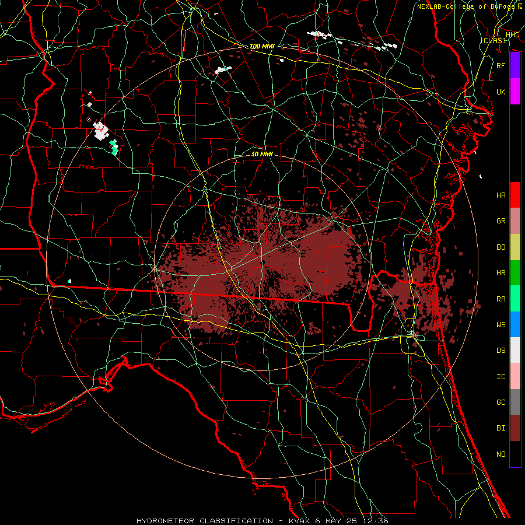Screen dimensions: 525x525
Task: Click the large white dry-snow echo in the northwest
Action: [101, 131]
